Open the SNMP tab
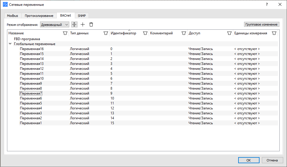This screenshot has width=287, height=167. click(x=82, y=16)
